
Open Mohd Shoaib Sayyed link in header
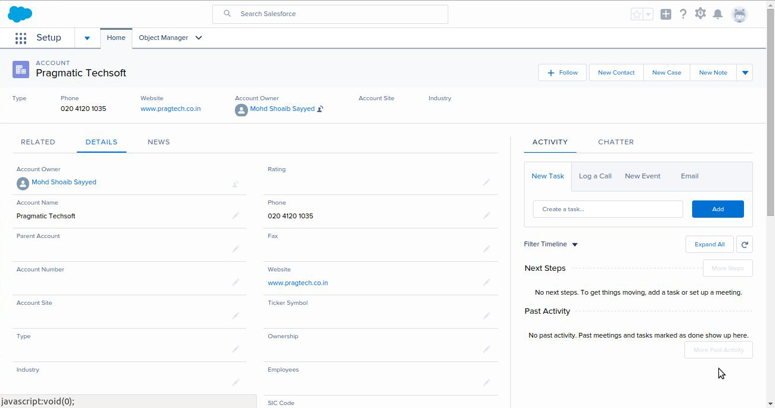pyautogui.click(x=282, y=109)
